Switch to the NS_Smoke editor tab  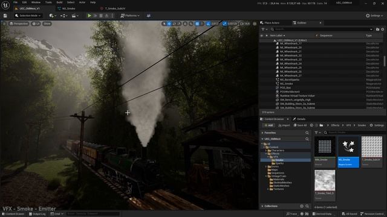tap(68, 8)
